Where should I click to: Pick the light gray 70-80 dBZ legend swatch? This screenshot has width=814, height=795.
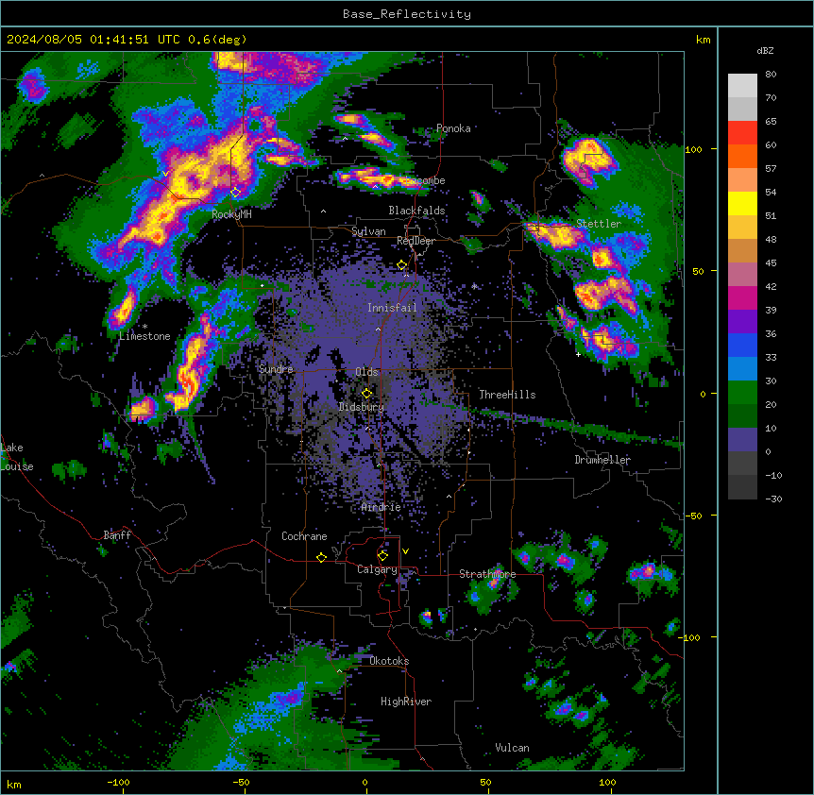point(742,86)
